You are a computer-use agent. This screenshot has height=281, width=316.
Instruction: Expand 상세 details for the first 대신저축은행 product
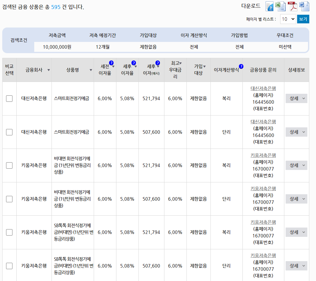[296, 98]
